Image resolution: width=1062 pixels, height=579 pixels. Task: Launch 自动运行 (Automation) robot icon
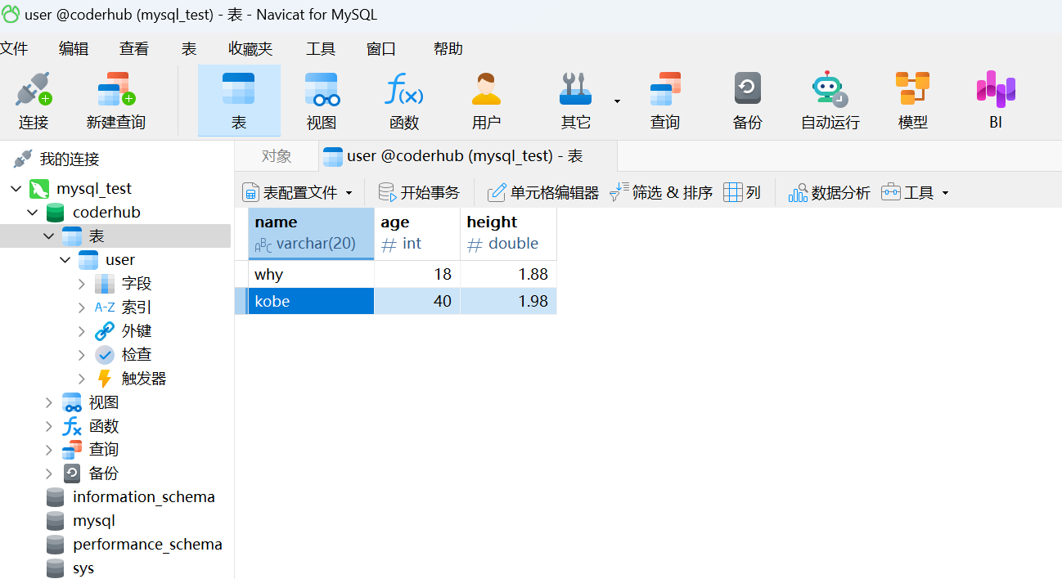[830, 90]
